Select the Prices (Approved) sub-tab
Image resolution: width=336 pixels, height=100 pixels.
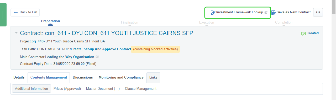pos(67,89)
